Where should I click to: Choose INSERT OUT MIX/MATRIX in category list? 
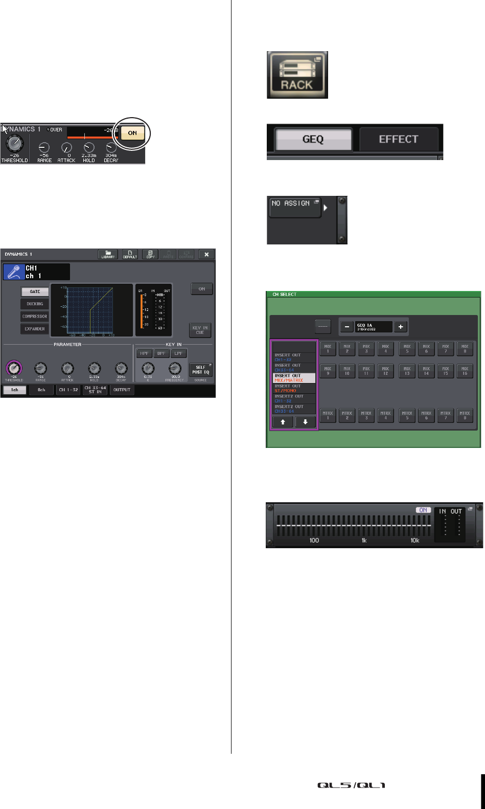tap(294, 378)
